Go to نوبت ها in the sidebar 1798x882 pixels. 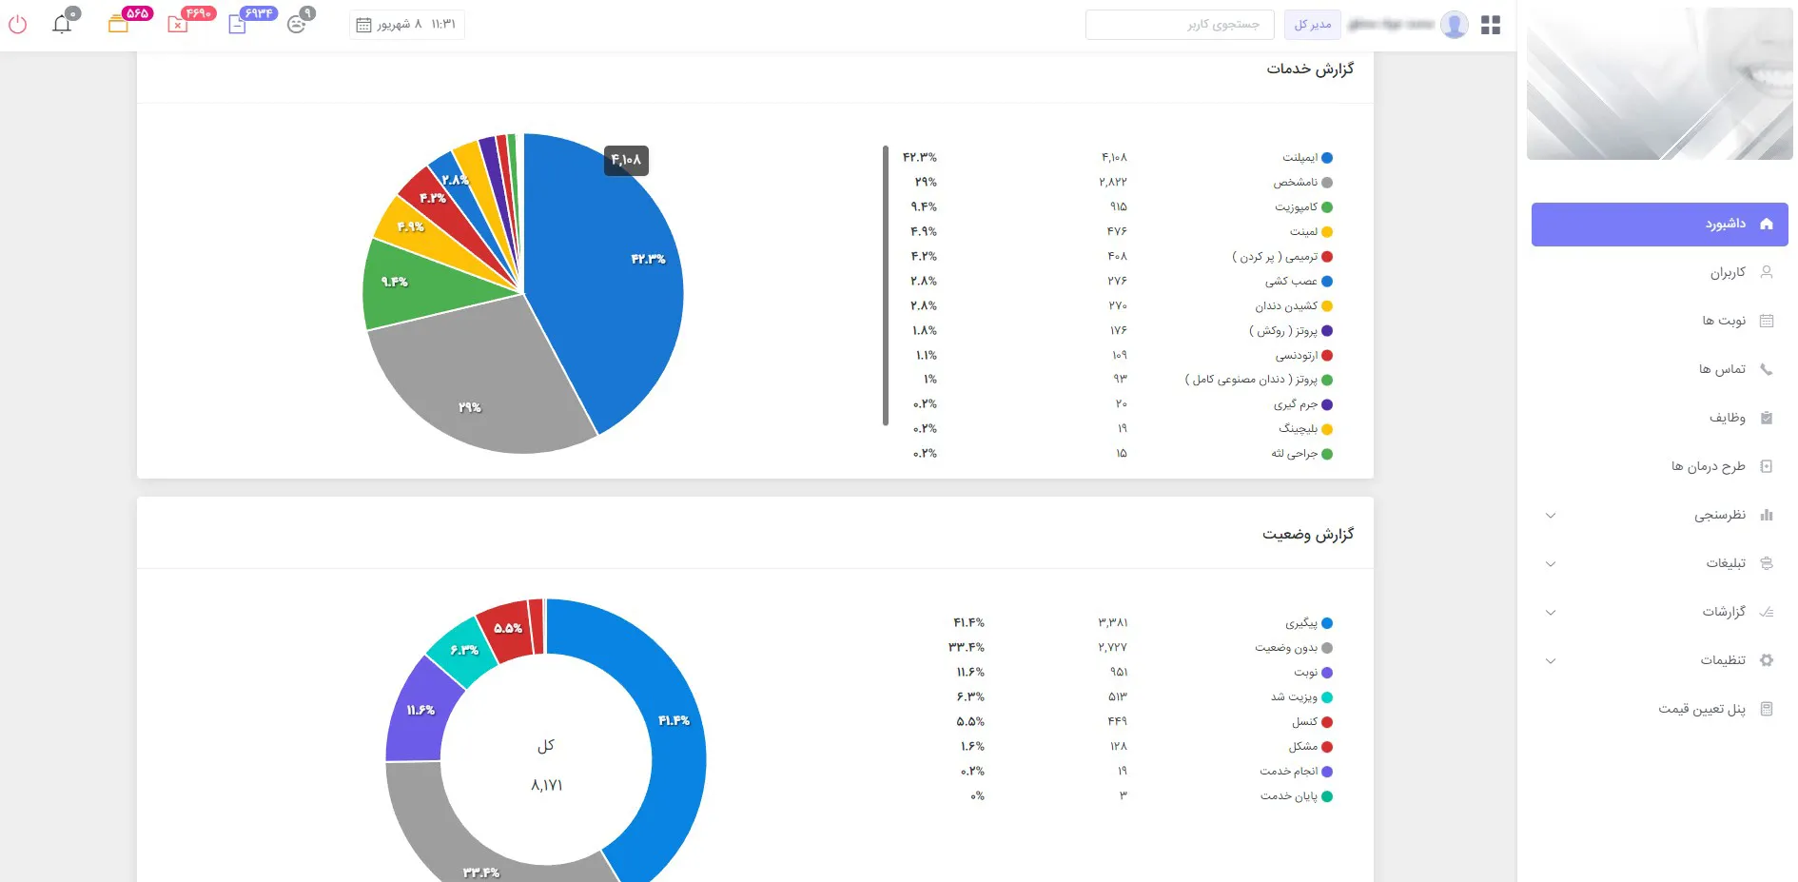coord(1724,322)
